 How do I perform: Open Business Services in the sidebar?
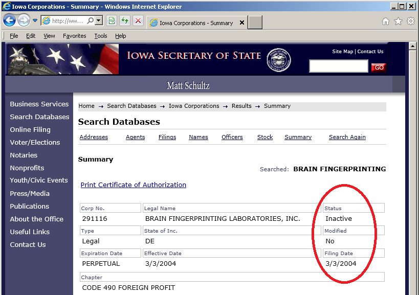(39, 104)
